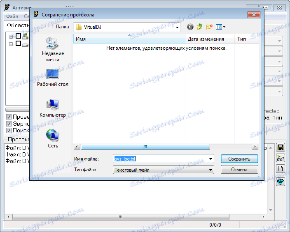Sort by Имя column header
This screenshot has width=290, height=232.
(x=129, y=39)
